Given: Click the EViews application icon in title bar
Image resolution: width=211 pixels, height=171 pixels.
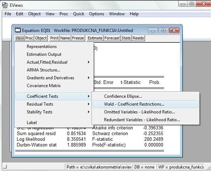Looking at the screenshot, I should coord(5,5).
